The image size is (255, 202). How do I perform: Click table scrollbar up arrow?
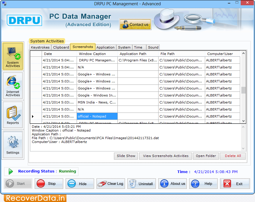(x=243, y=53)
